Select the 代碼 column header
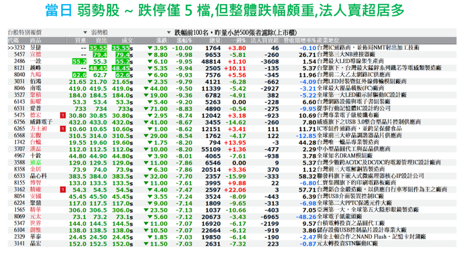This screenshot has width=467, height=257. point(13,41)
